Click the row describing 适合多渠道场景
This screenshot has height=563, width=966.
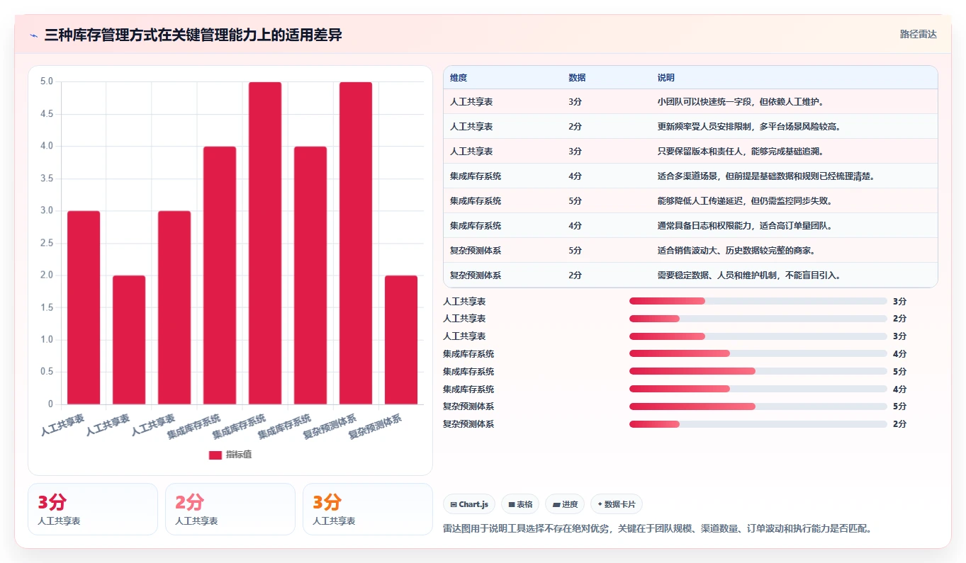pyautogui.click(x=690, y=176)
